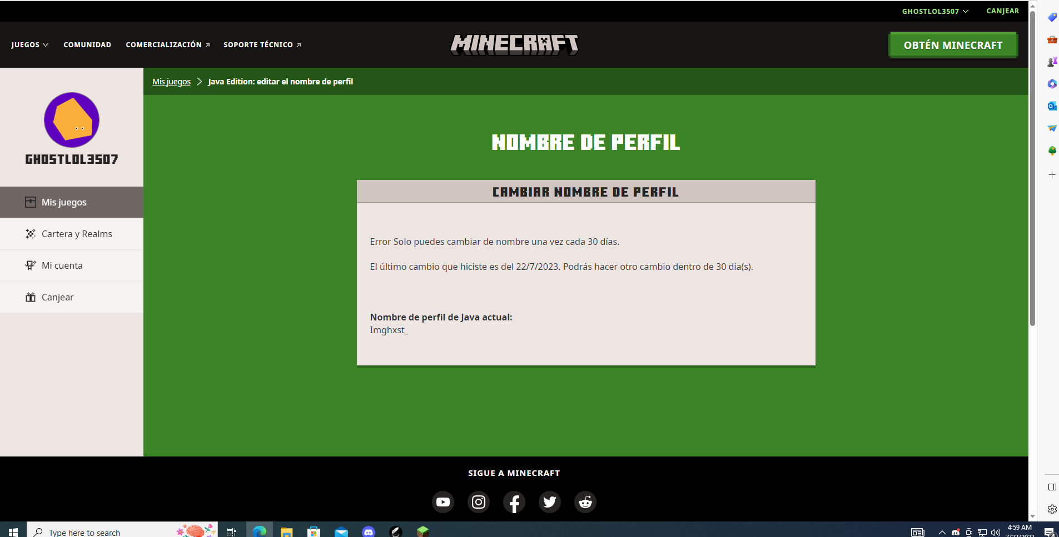Screen dimensions: 1059x537
Task: Click the OBTÉN MINECRAFT button
Action: coord(953,45)
